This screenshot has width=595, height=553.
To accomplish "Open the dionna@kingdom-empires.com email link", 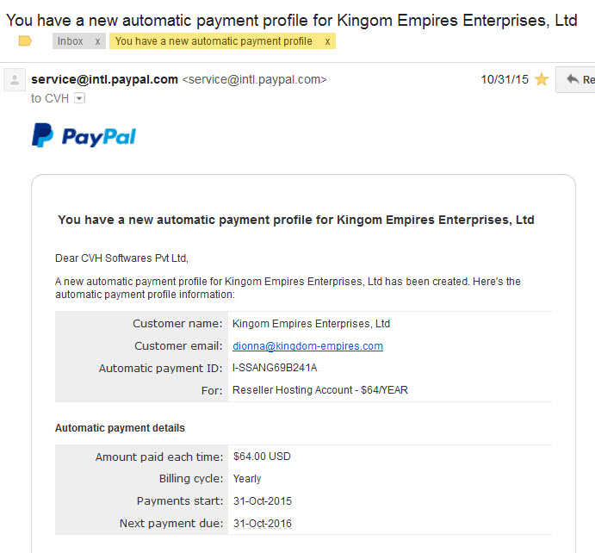I will click(307, 346).
